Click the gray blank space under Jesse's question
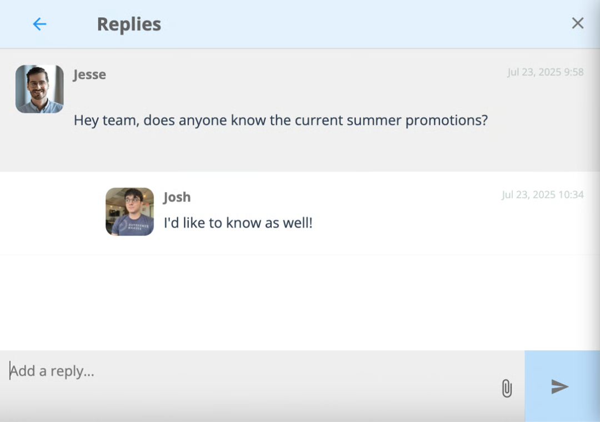This screenshot has height=422, width=600. coord(300,151)
